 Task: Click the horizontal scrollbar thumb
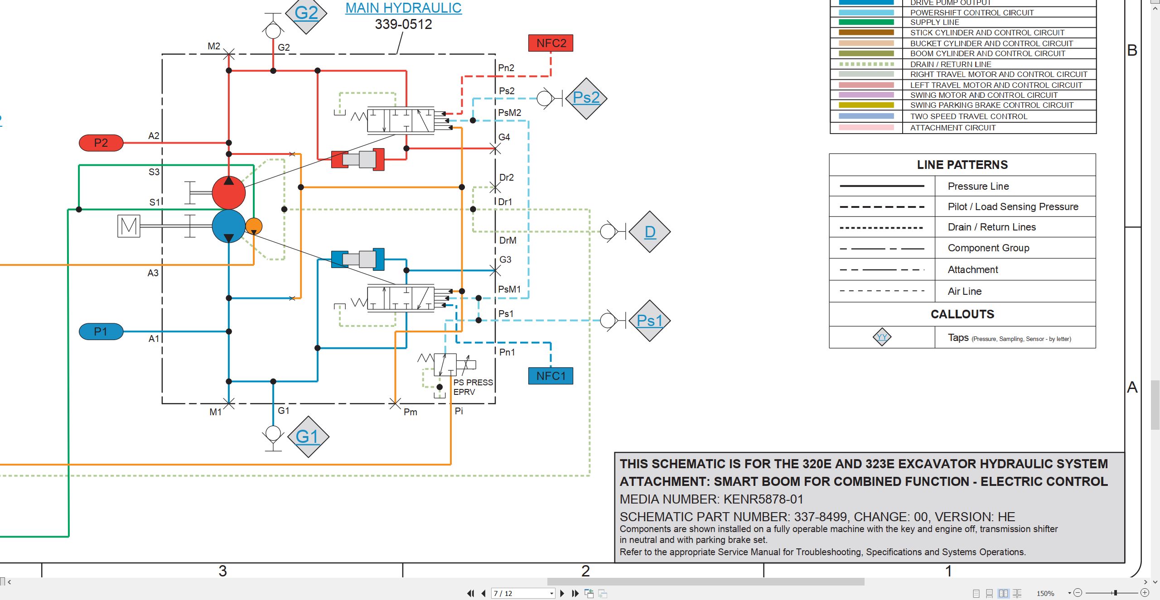(706, 581)
